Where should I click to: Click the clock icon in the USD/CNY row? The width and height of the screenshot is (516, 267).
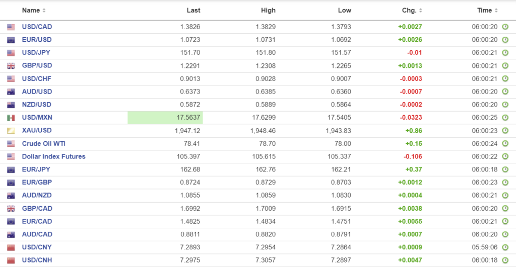[x=505, y=247]
